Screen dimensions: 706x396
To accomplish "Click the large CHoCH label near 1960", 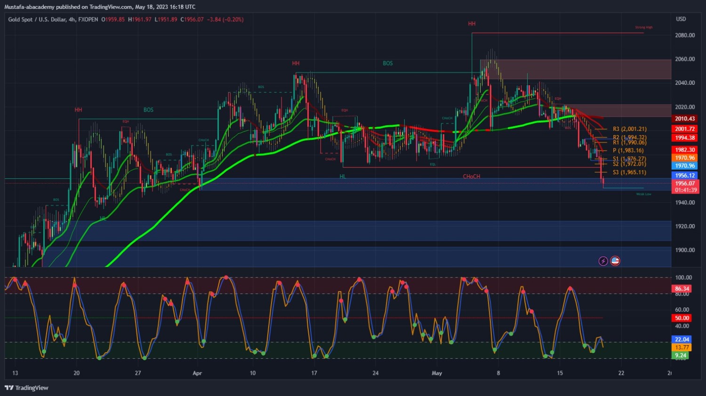I will pos(472,177).
